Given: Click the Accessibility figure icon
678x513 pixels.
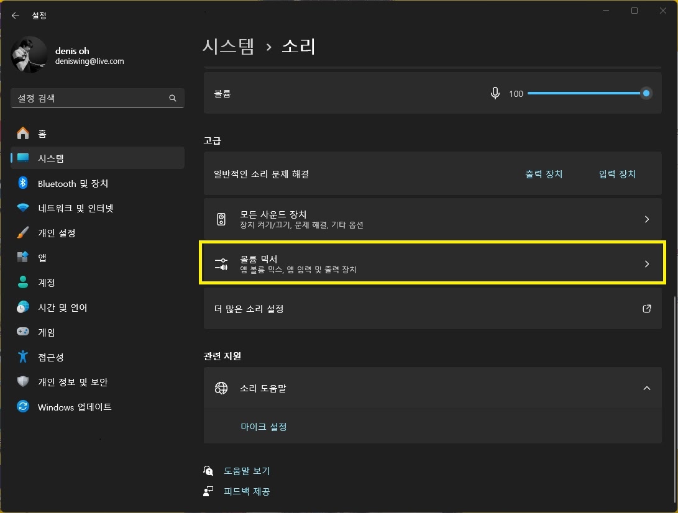Looking at the screenshot, I should coord(23,356).
